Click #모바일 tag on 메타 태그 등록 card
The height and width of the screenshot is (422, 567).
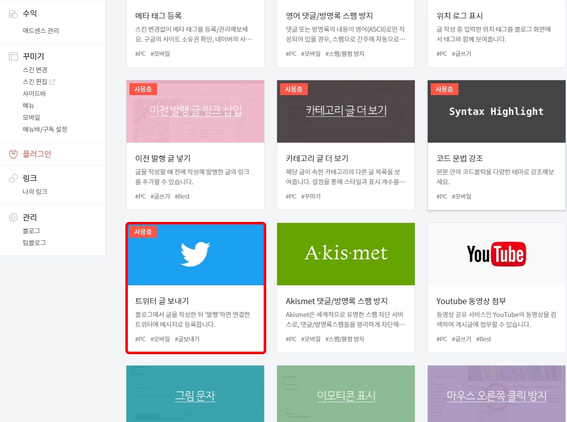pyautogui.click(x=160, y=54)
